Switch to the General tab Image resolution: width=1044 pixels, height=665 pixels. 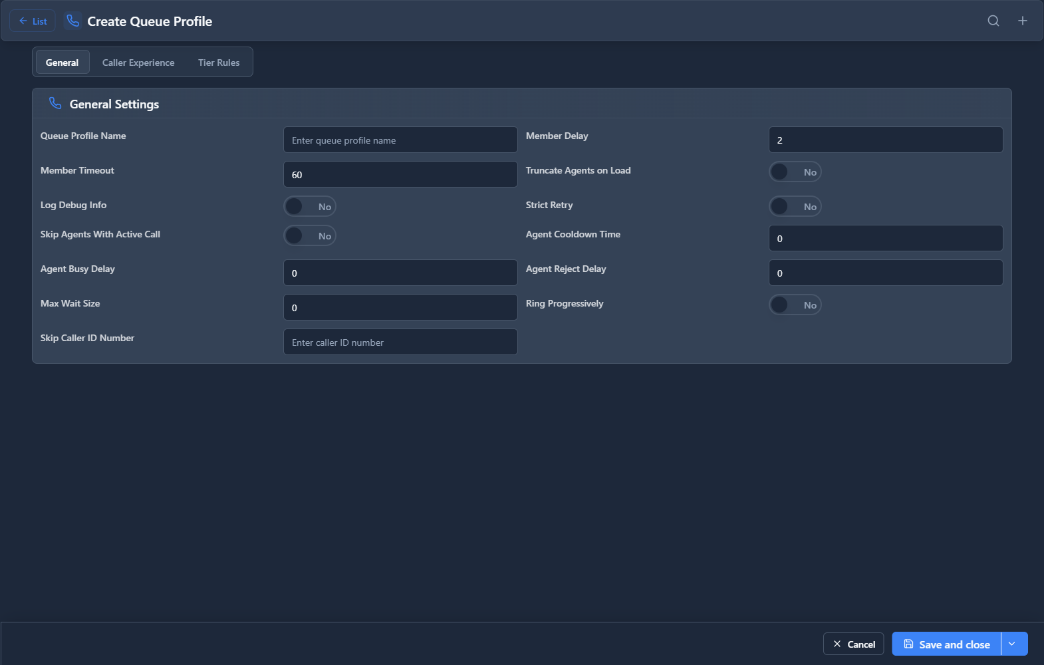click(62, 62)
